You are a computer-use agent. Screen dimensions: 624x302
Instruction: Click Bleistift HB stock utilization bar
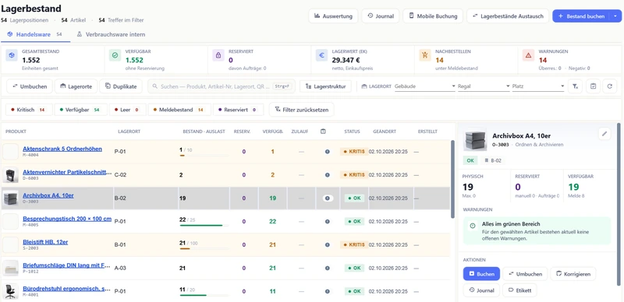pyautogui.click(x=204, y=249)
